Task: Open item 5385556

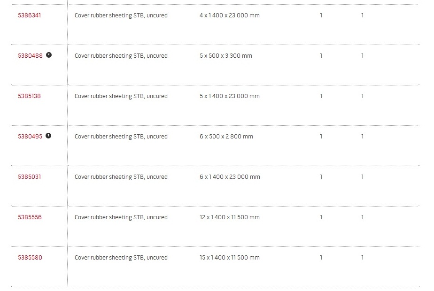Action: pyautogui.click(x=30, y=217)
